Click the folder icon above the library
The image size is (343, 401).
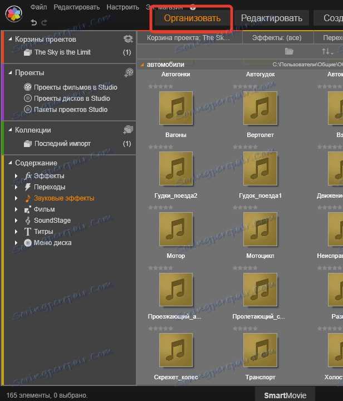click(x=288, y=51)
